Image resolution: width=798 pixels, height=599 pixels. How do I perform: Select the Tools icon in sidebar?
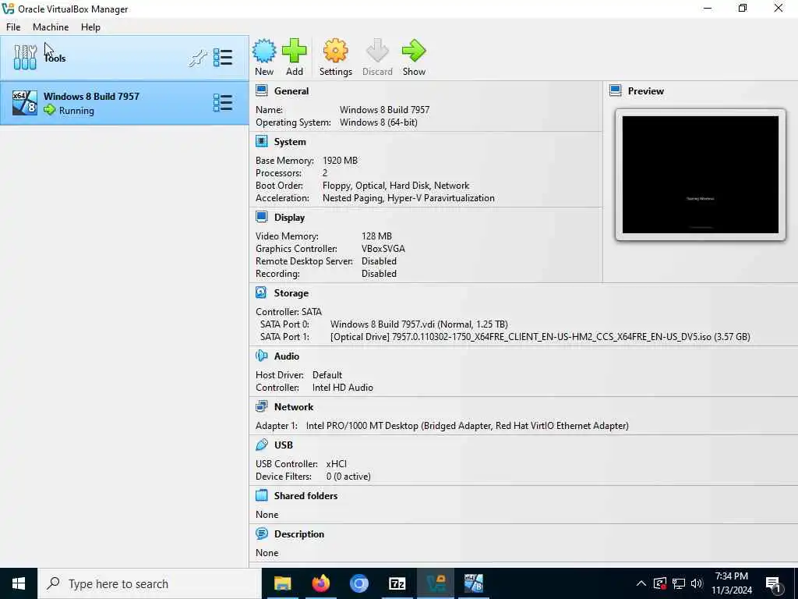pyautogui.click(x=25, y=58)
